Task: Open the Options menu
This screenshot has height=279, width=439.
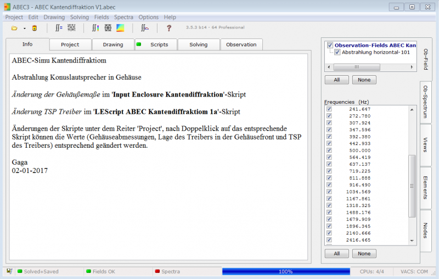Action: click(148, 17)
